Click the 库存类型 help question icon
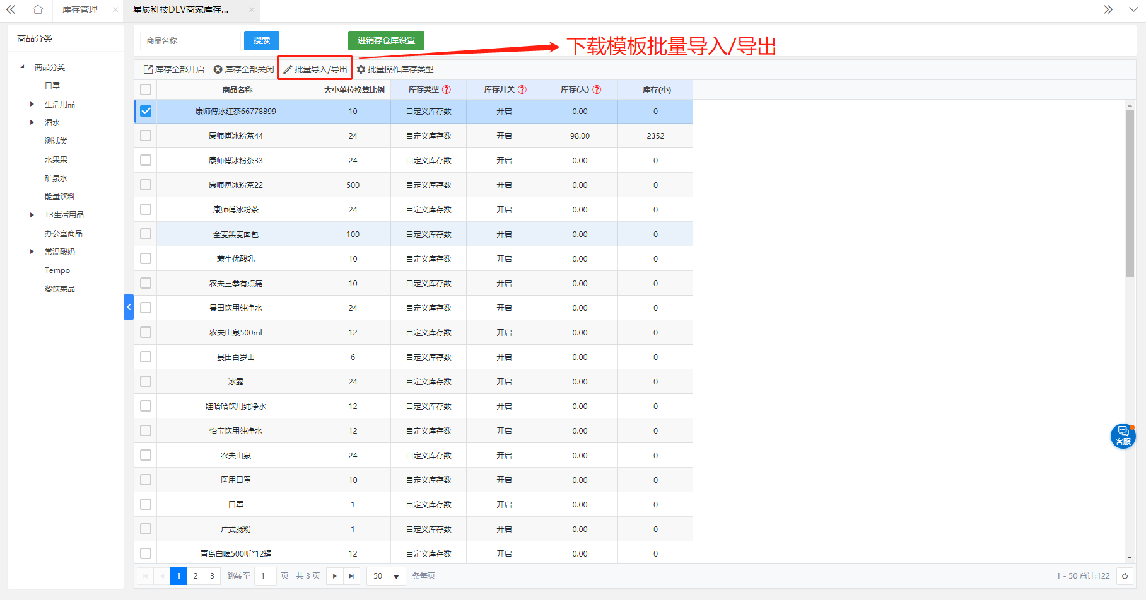The height and width of the screenshot is (600, 1146). tap(447, 89)
